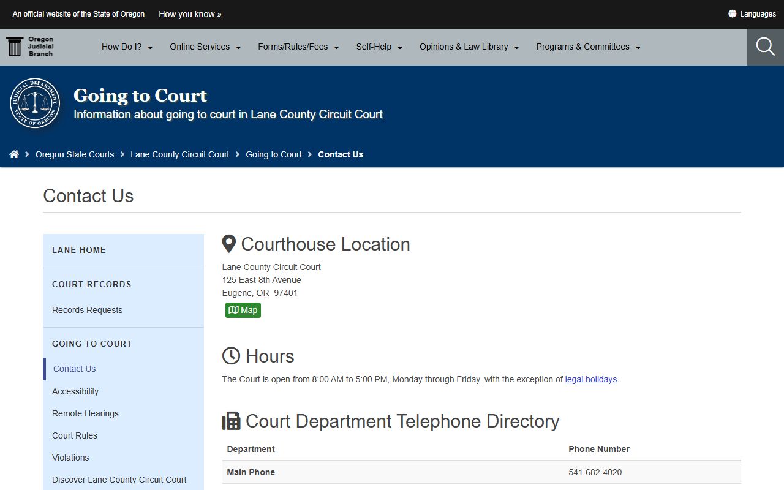Image resolution: width=784 pixels, height=490 pixels.
Task: Open the Self-Help dropdown menu
Action: tap(380, 47)
